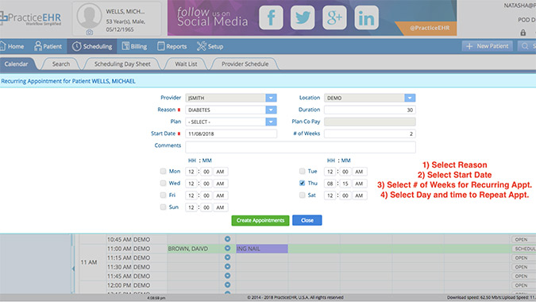Open the Setup menu
This screenshot has height=302, width=536.
point(210,46)
